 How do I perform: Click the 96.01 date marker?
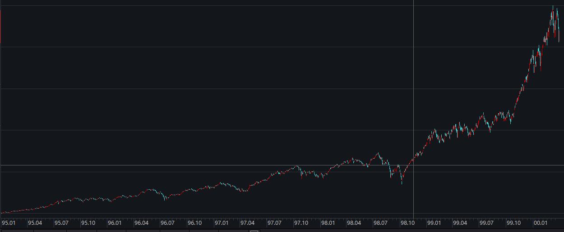(115, 223)
